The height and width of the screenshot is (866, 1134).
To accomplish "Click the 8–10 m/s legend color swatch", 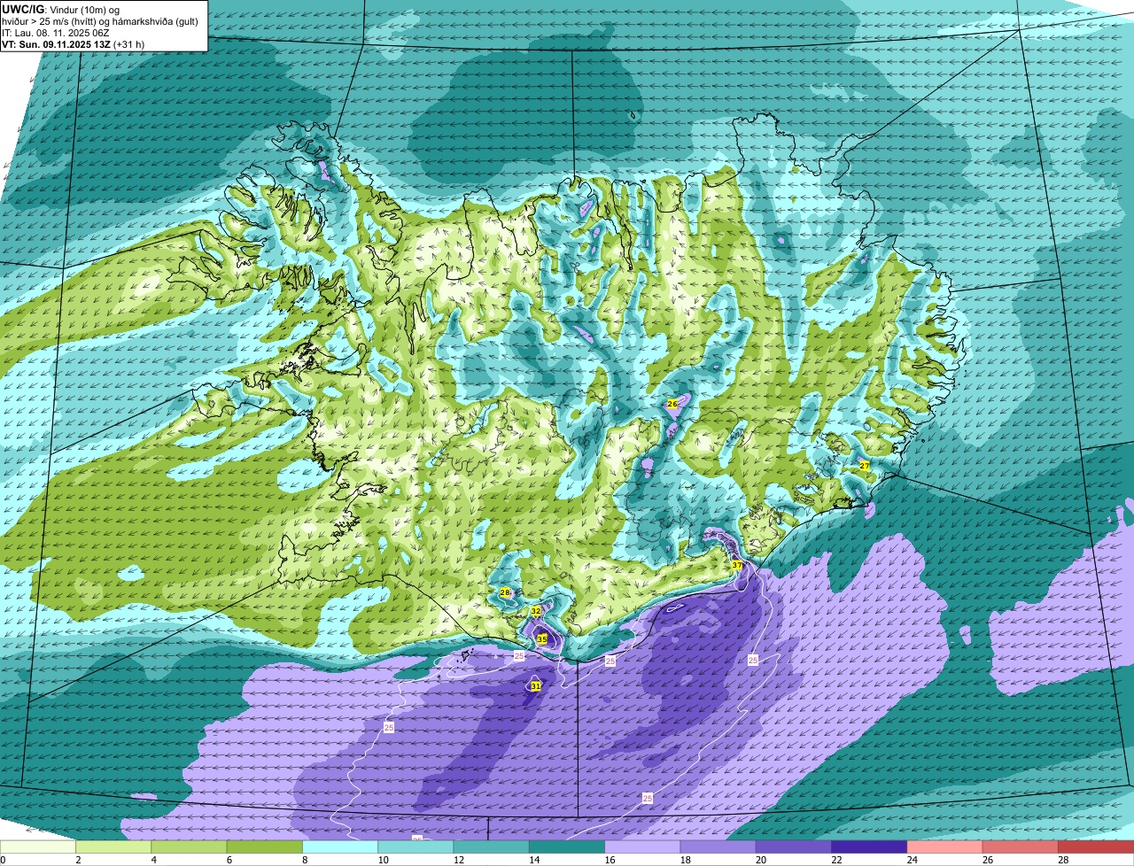I will click(340, 847).
